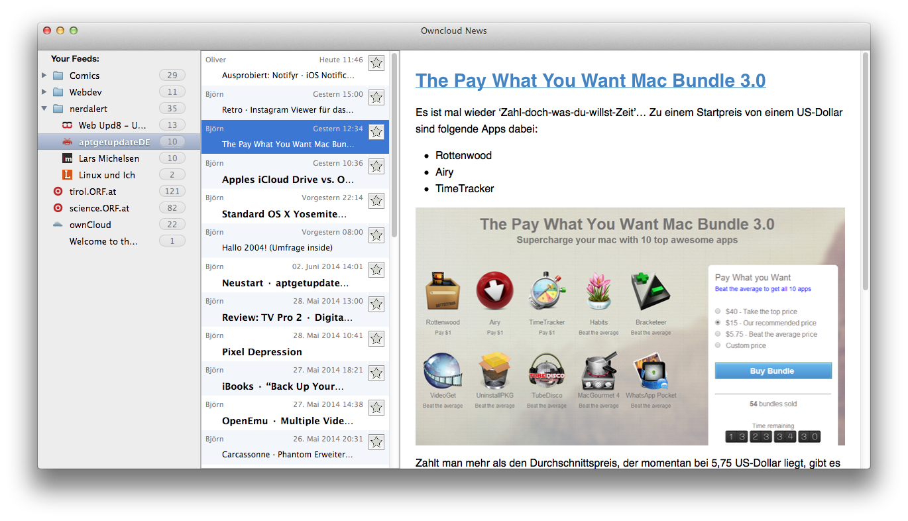Click Buy Bundle in the article image
This screenshot has height=521, width=908.
click(x=773, y=371)
